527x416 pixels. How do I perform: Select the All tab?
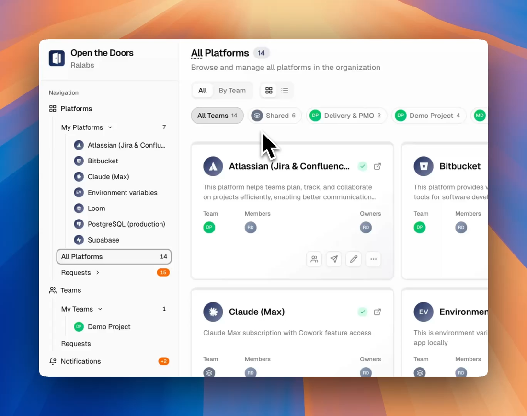pyautogui.click(x=202, y=91)
